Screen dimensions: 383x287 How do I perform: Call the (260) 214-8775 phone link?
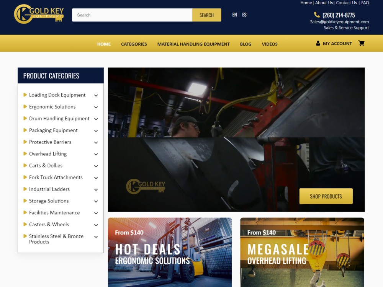point(339,15)
